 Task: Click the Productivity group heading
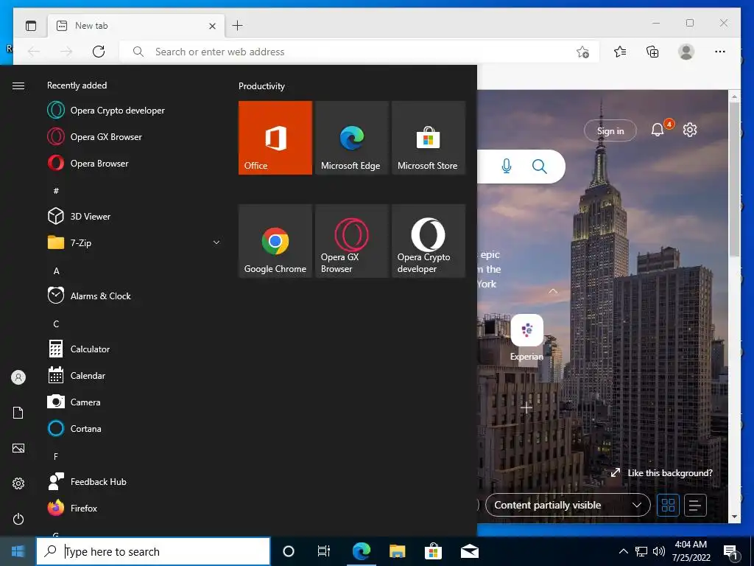(x=261, y=86)
